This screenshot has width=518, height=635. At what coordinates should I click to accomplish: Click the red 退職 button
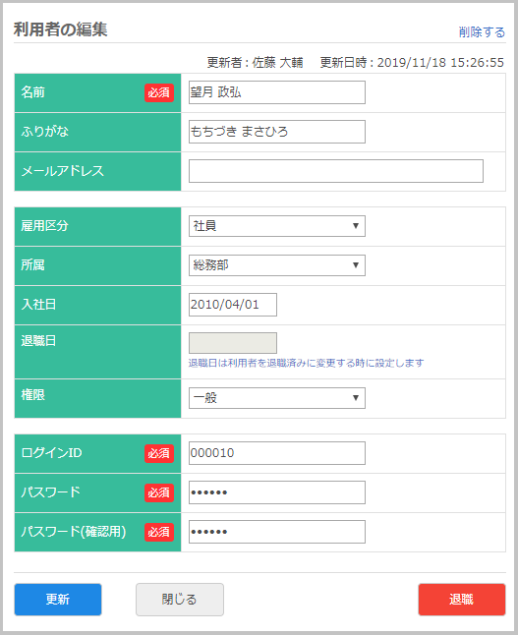pos(462,600)
